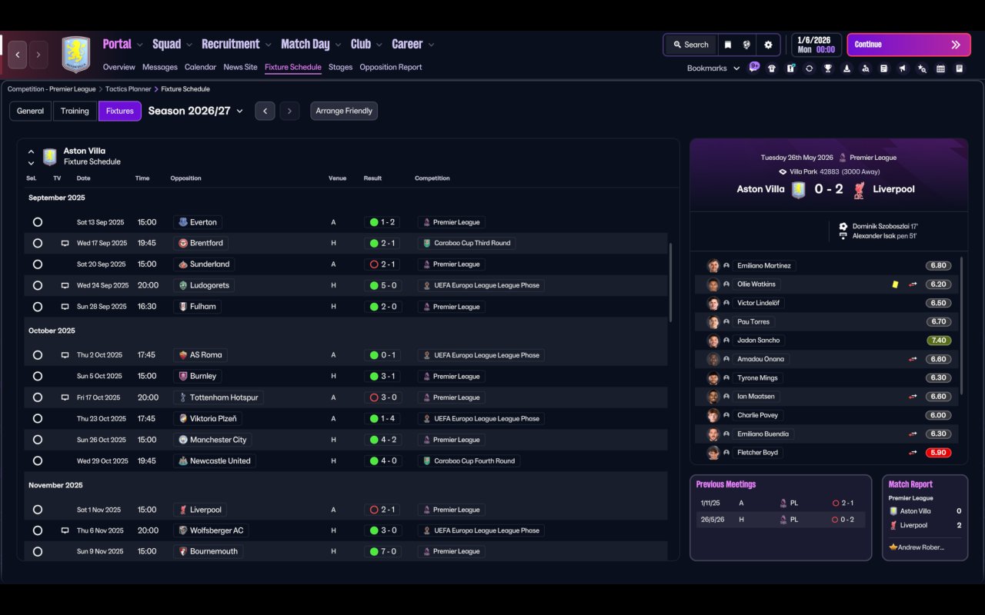Image resolution: width=985 pixels, height=615 pixels.
Task: Click the TV icon on the Brentford row
Action: click(x=65, y=243)
